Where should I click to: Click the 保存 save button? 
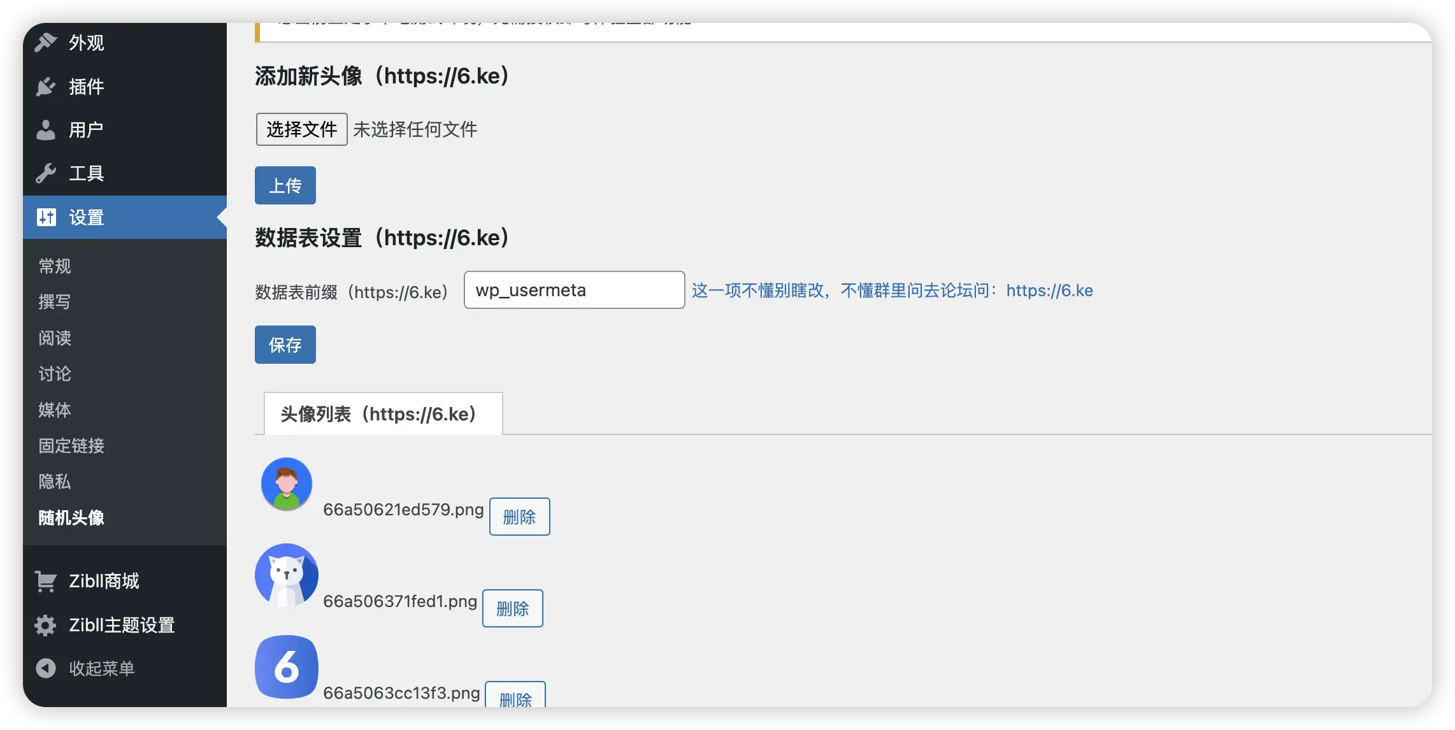coord(285,345)
